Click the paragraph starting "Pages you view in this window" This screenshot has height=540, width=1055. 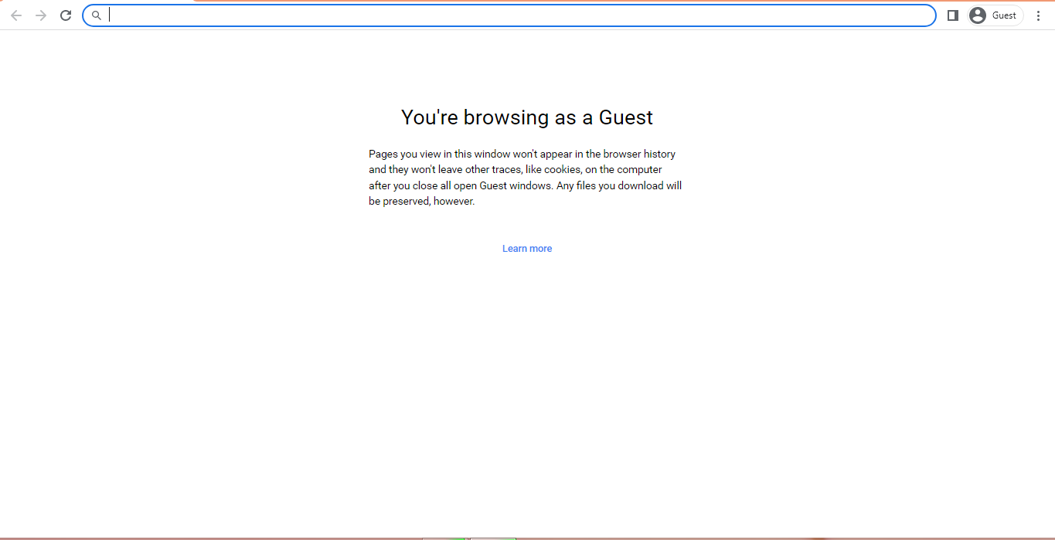[526, 178]
